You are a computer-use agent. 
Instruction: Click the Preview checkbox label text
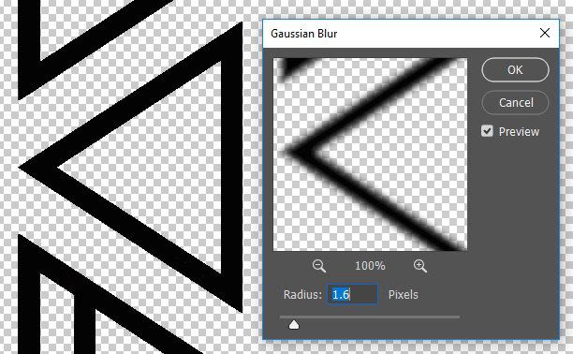tap(519, 132)
